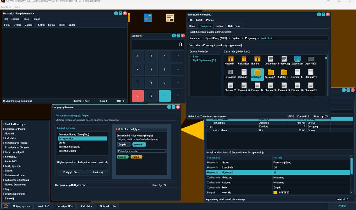The height and width of the screenshot is (210, 356).
Task: Select the Katalog 1 folder icon
Action: click(257, 74)
